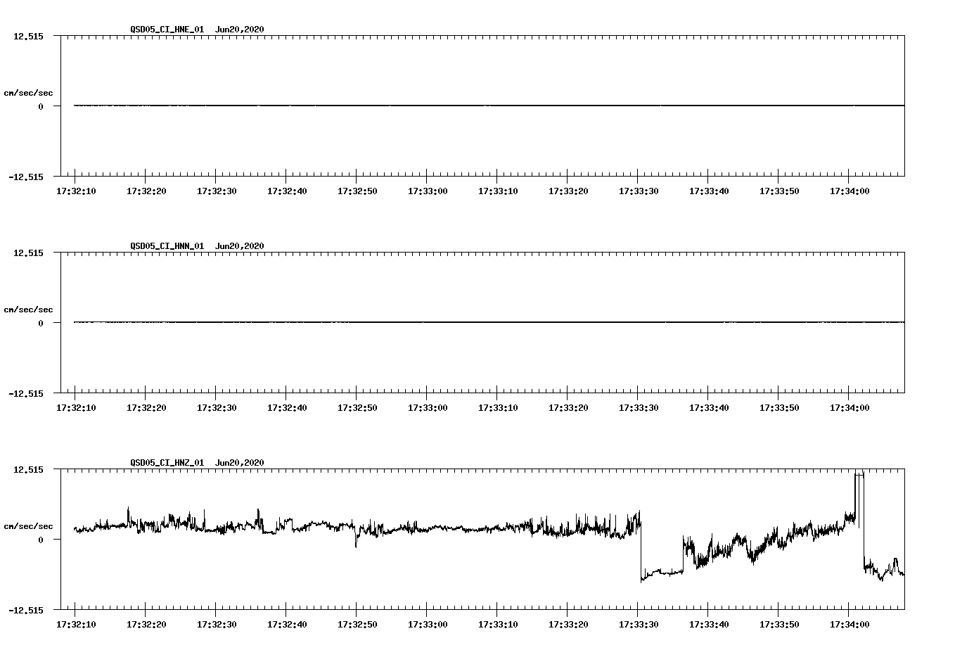Choose time label 17:32:30 under HNZ plot
955x650 pixels.
pos(217,624)
